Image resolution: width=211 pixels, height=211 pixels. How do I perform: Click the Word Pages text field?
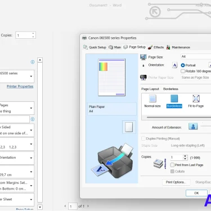click(x=15, y=119)
